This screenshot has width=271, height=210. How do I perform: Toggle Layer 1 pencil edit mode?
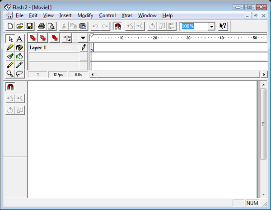pyautogui.click(x=84, y=48)
